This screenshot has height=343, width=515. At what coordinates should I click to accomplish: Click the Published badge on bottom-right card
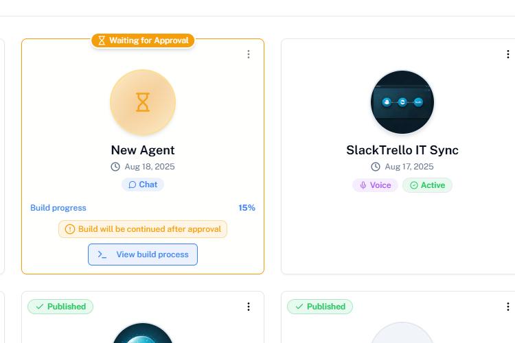(320, 307)
